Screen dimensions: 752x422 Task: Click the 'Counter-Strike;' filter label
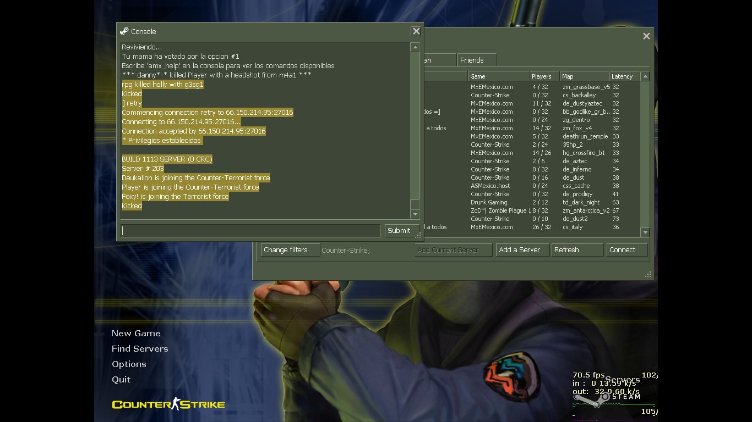346,251
